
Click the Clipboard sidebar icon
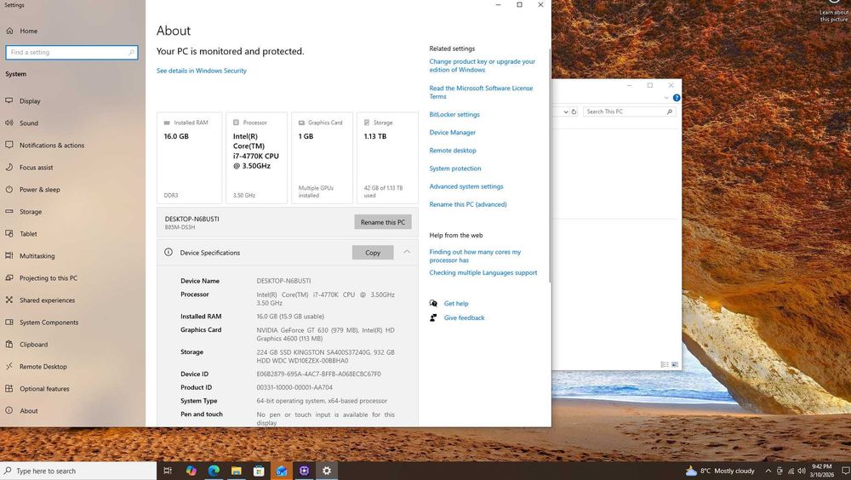[9, 344]
